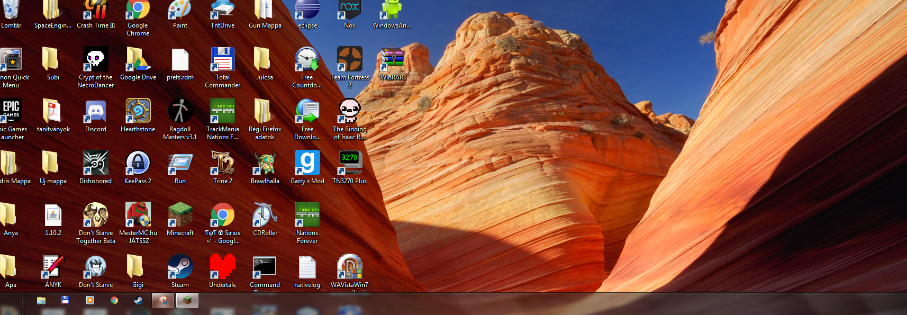
Task: Select the prefs.rdm file
Action: coord(180,60)
